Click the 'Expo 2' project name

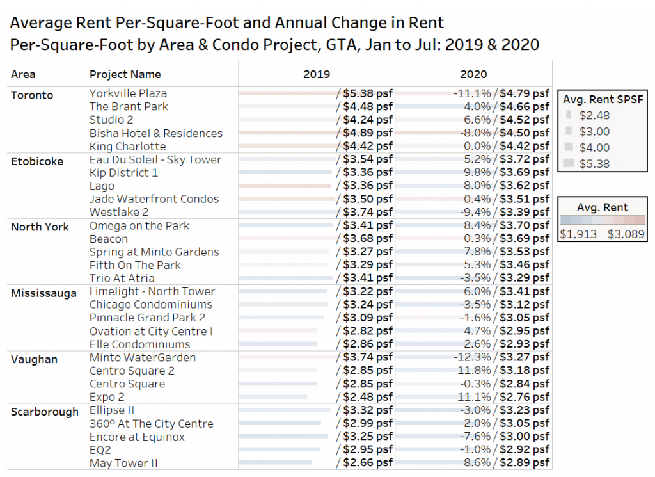pos(107,397)
